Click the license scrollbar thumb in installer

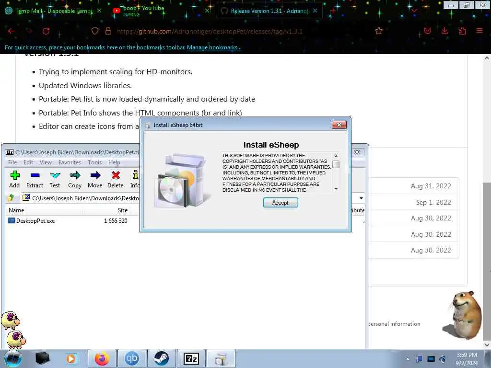(336, 164)
